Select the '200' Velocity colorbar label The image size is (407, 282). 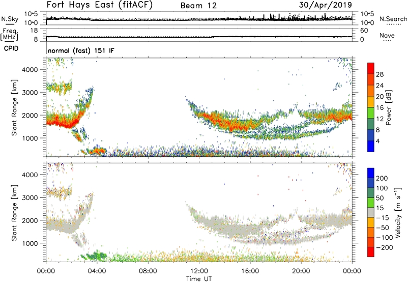click(382, 178)
